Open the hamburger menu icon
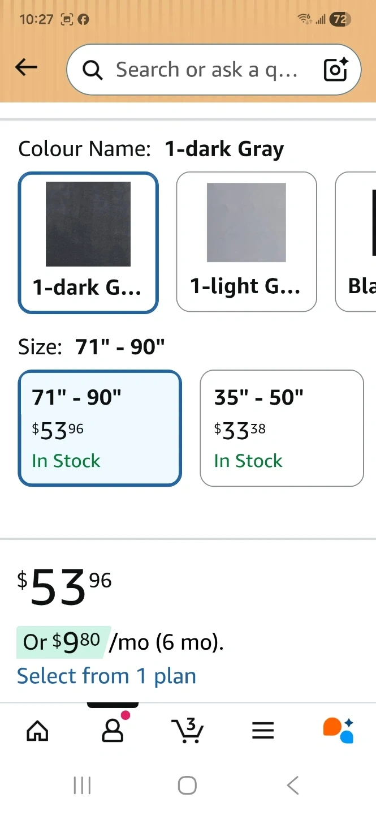Screen dimensions: 376x815 click(263, 731)
